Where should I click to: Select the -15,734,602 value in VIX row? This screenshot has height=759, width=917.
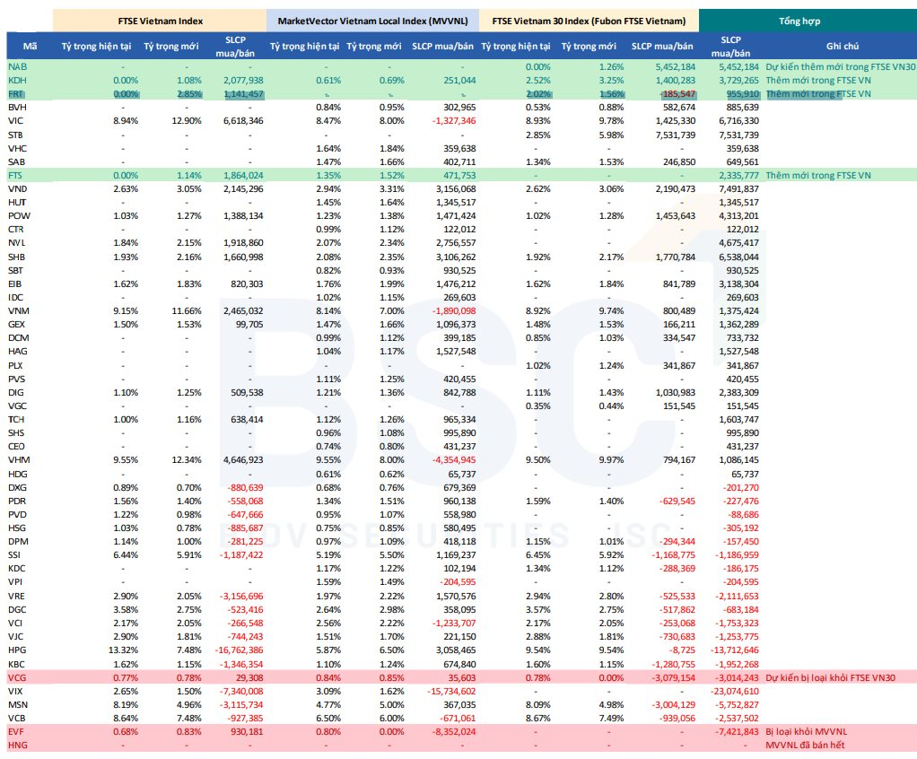[445, 692]
